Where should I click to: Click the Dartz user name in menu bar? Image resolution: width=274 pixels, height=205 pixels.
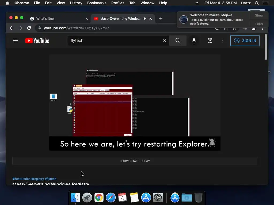tap(246, 3)
